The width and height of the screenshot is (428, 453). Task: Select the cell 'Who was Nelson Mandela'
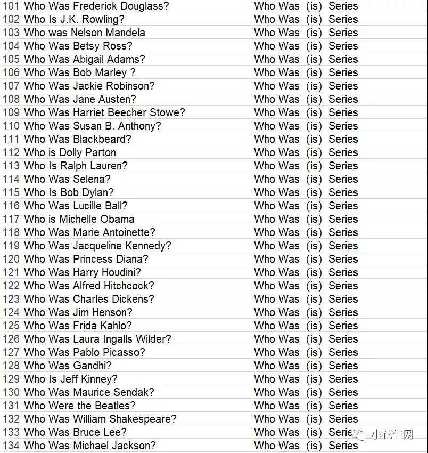pos(137,33)
